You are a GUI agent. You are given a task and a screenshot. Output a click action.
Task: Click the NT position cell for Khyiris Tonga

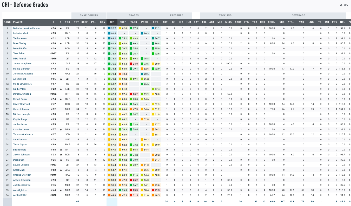click(x=68, y=119)
